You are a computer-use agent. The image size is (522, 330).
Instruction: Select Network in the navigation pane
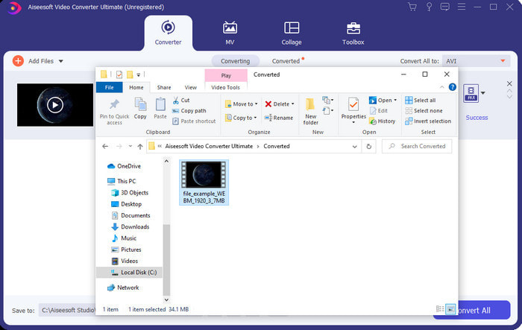pos(124,288)
